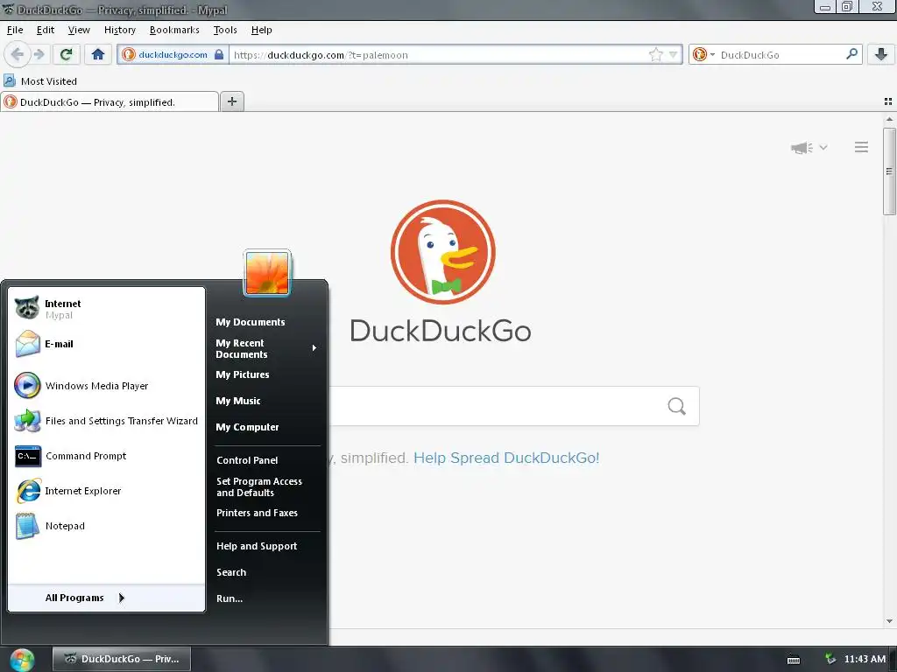Reload the current page
This screenshot has height=672, width=897.
click(67, 54)
